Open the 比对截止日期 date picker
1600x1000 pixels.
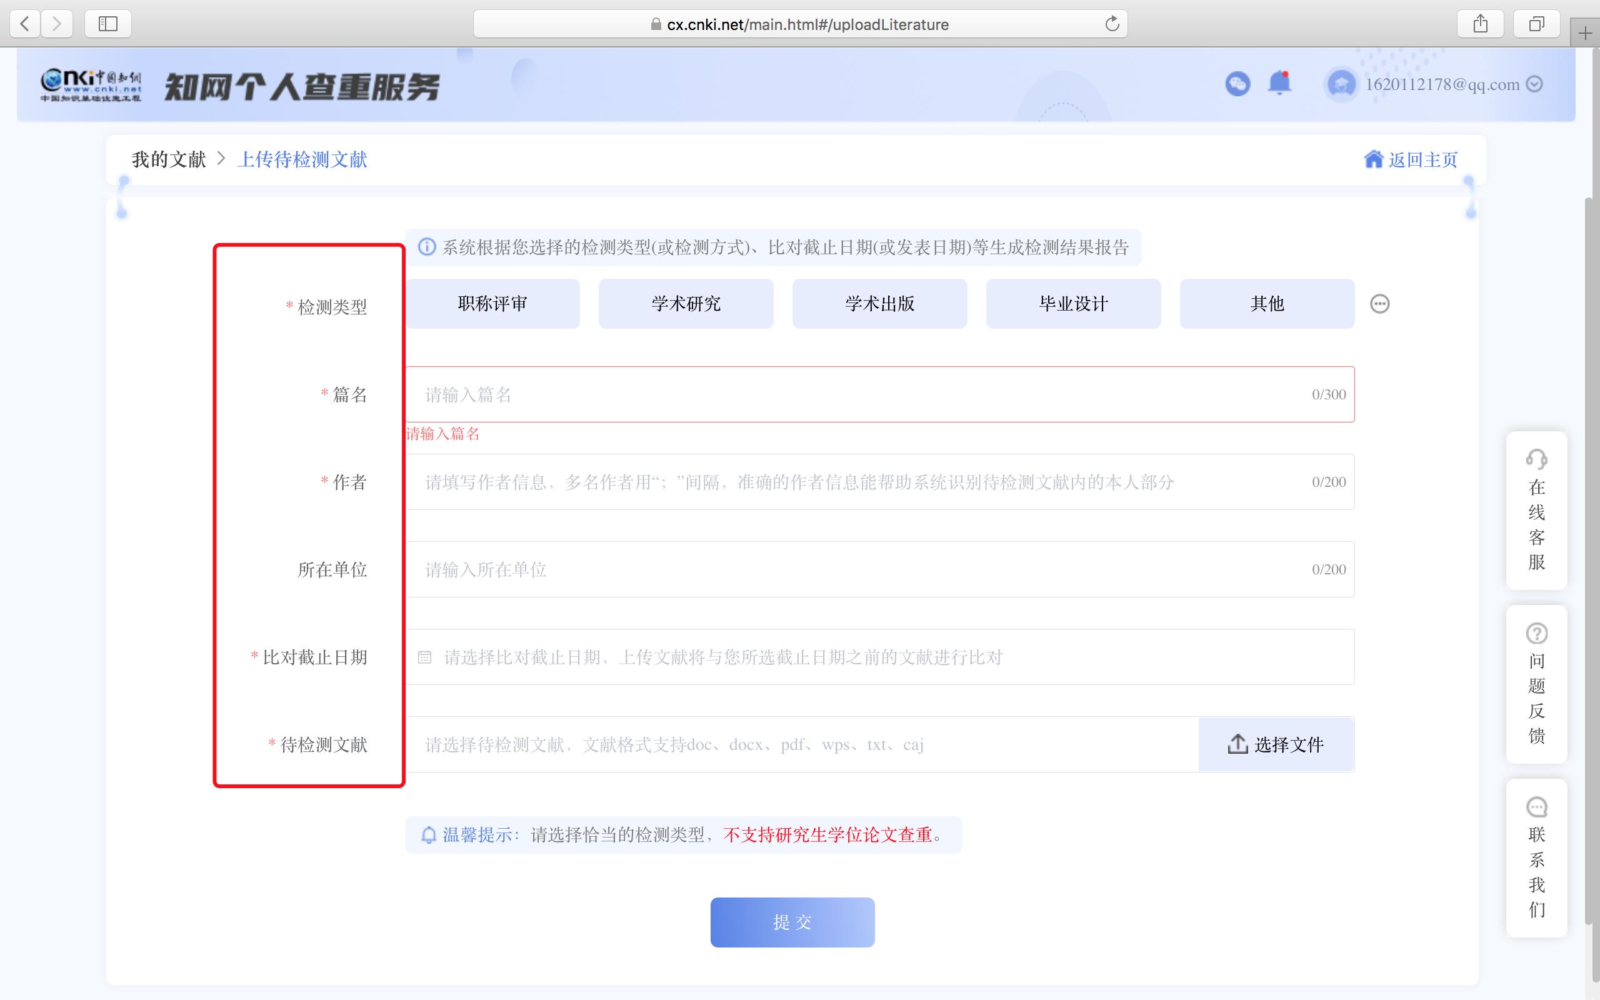pyautogui.click(x=880, y=657)
